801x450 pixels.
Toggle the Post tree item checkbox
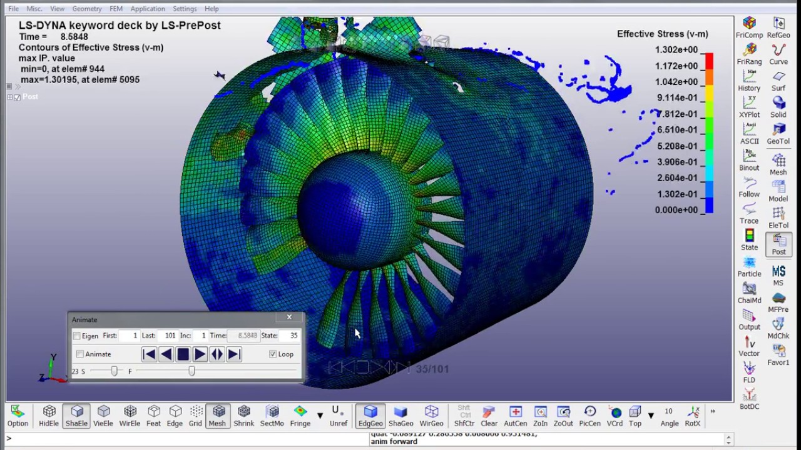point(17,97)
